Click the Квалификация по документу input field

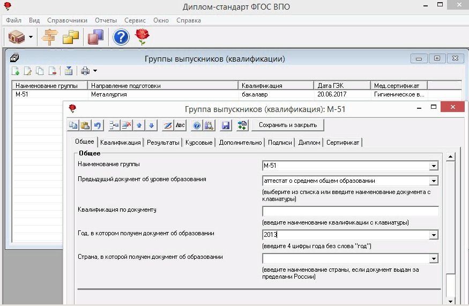pyautogui.click(x=350, y=211)
